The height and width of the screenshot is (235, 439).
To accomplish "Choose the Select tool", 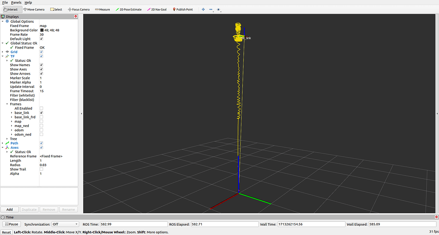I will coord(56,9).
